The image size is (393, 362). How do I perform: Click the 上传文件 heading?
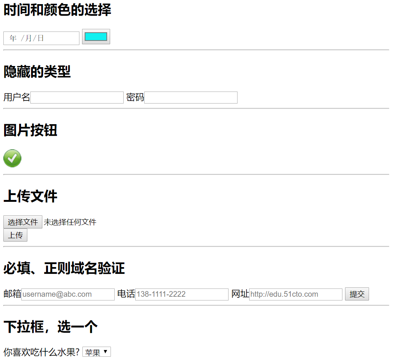point(30,196)
